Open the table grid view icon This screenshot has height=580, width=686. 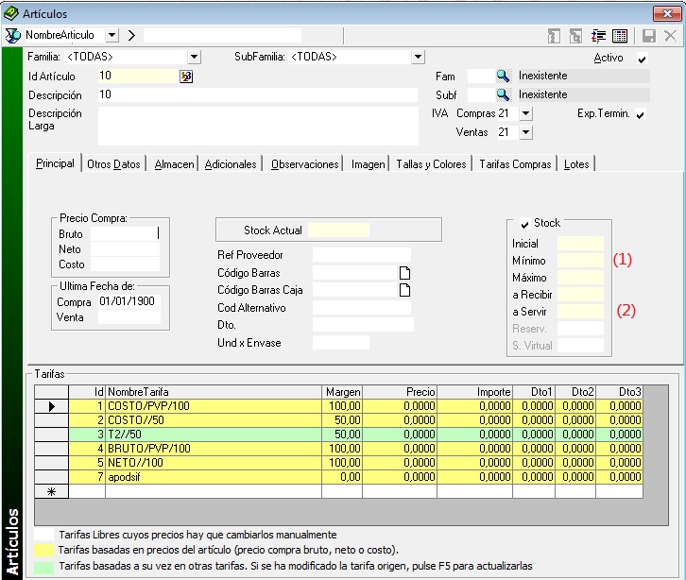pyautogui.click(x=620, y=36)
